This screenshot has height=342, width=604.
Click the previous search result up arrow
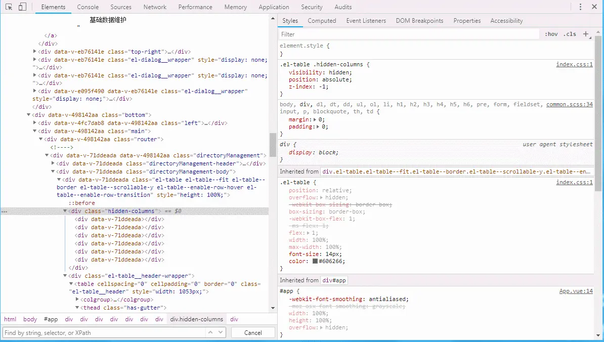211,332
